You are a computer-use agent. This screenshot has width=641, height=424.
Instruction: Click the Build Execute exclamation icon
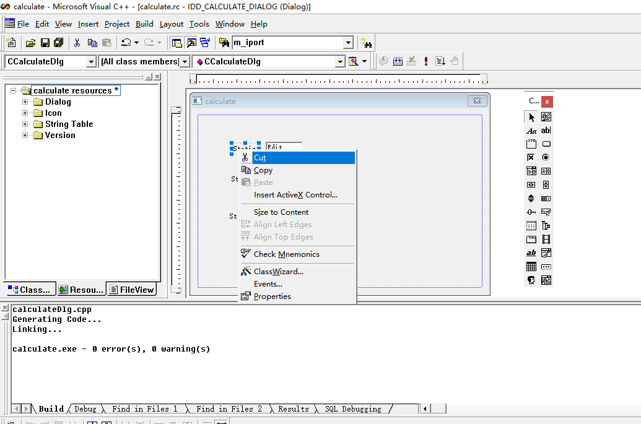[x=425, y=61]
